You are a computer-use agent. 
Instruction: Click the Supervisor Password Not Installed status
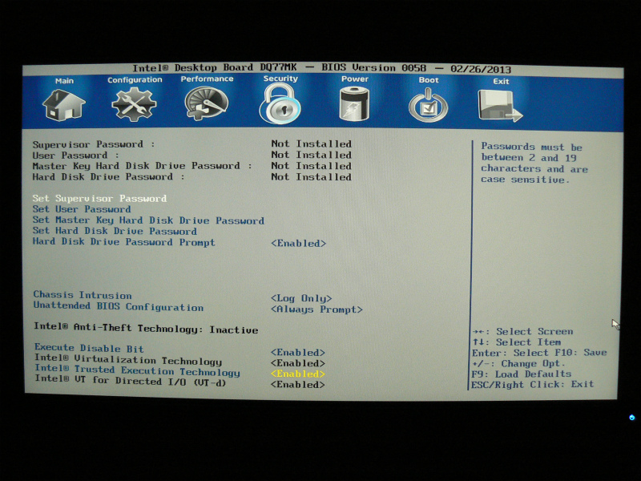(312, 144)
